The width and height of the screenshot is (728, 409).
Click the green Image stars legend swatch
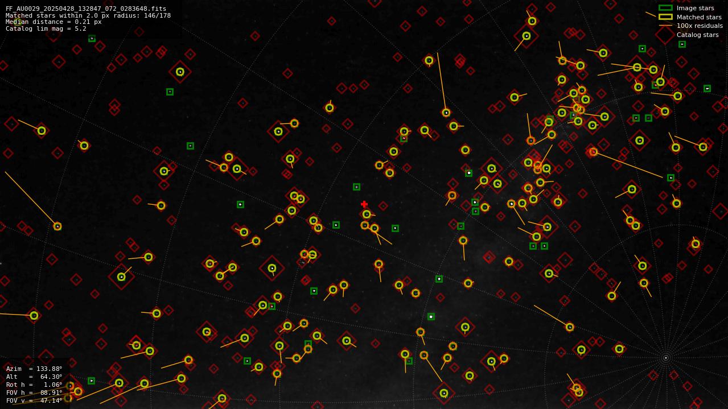click(x=665, y=8)
